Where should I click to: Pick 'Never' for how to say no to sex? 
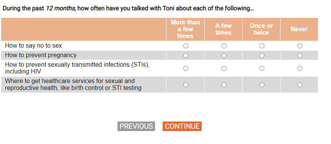point(300,46)
